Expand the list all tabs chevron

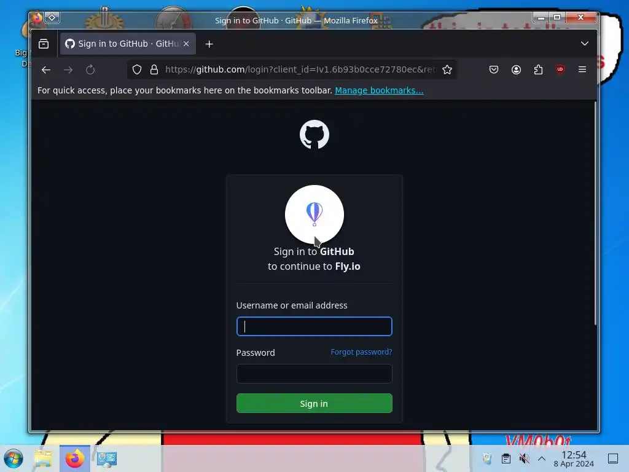[585, 44]
